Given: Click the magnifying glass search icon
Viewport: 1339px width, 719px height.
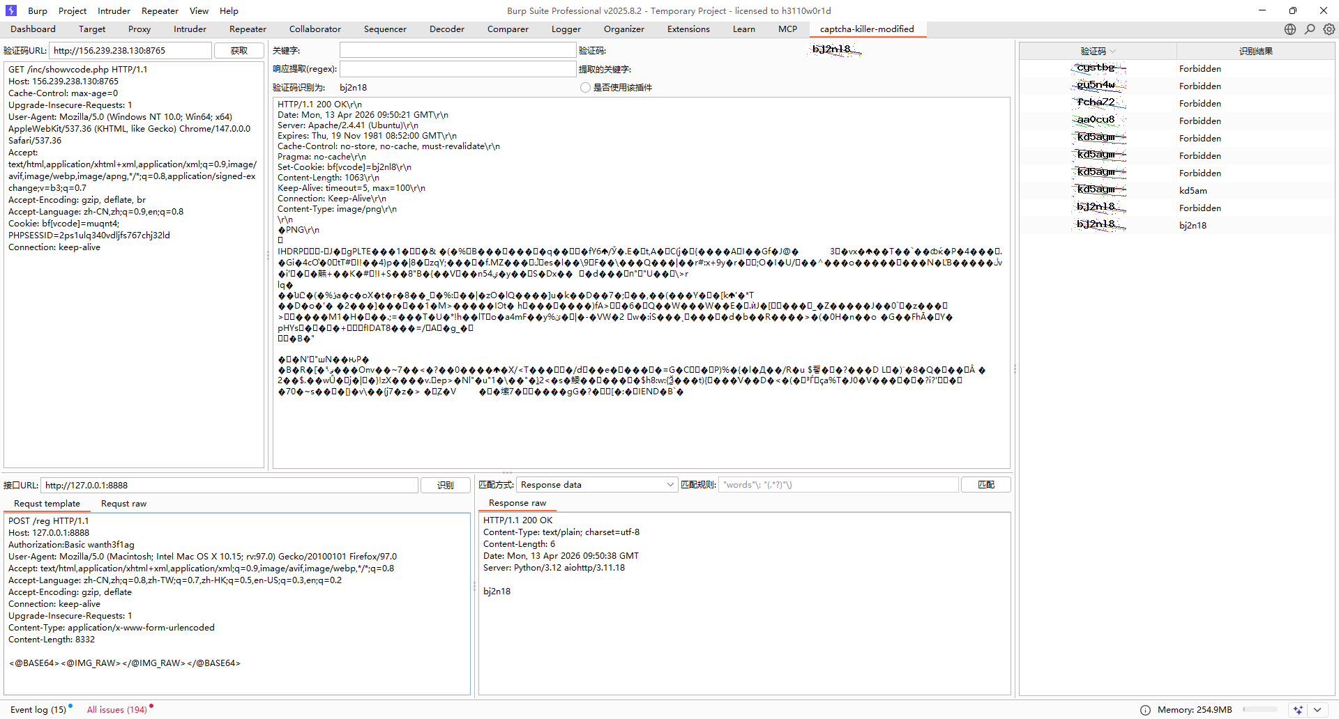Looking at the screenshot, I should pyautogui.click(x=1310, y=29).
